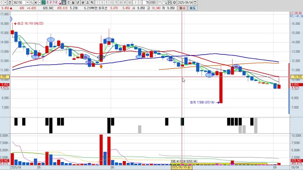The height and width of the screenshot is (170, 303).
Task: Click the yellow 10,306 right price tag
Action: (x=298, y=77)
